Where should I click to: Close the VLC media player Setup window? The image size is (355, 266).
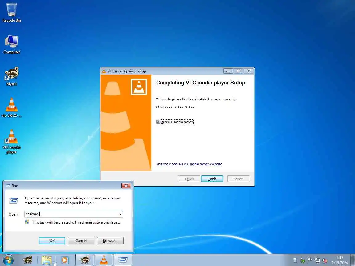(x=248, y=71)
